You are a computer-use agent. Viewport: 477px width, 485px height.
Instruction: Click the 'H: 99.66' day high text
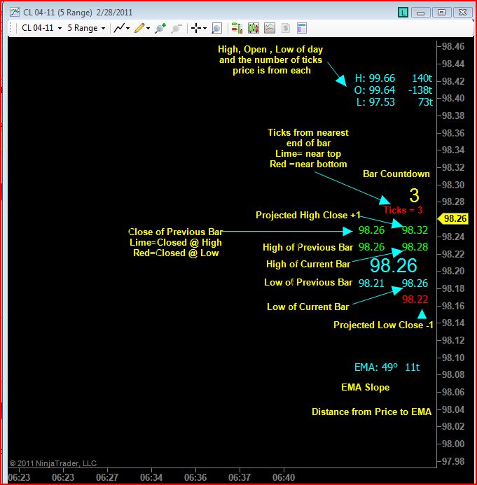375,78
